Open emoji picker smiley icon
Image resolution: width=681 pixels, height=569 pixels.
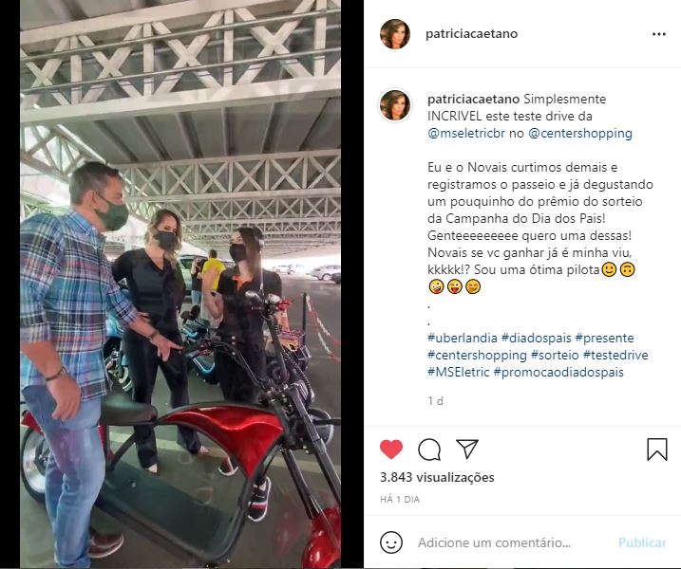(391, 542)
